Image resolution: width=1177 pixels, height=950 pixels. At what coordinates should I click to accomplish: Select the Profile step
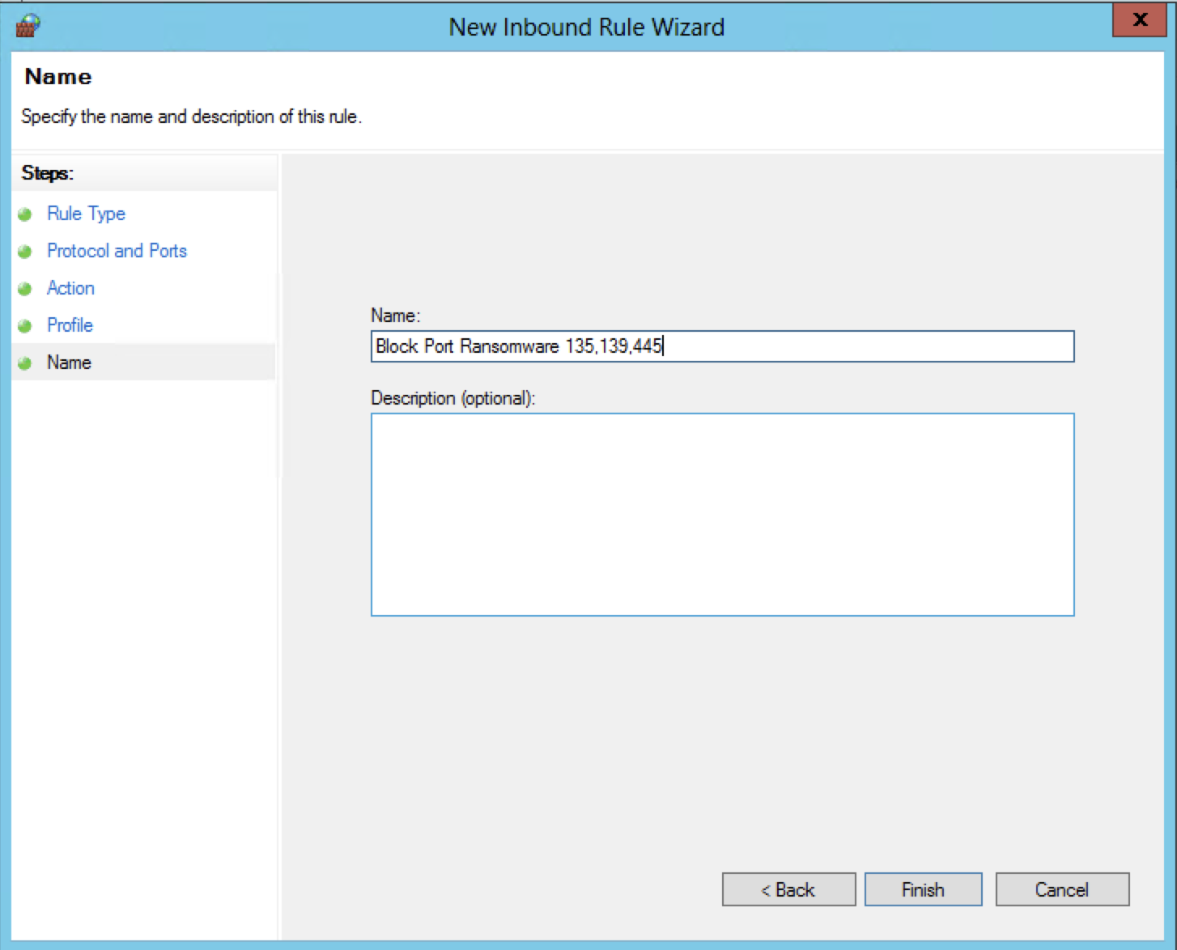(70, 325)
